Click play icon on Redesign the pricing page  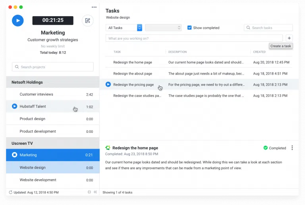108,84
